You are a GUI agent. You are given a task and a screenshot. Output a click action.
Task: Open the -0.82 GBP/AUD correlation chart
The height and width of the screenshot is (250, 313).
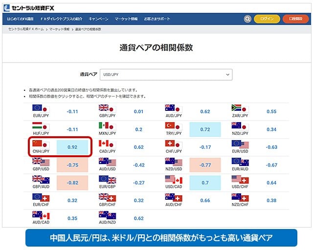(x=72, y=183)
